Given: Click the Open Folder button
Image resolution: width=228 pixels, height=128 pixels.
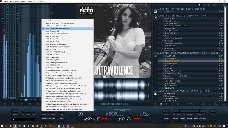Looking at the screenshot, I should [176, 116].
